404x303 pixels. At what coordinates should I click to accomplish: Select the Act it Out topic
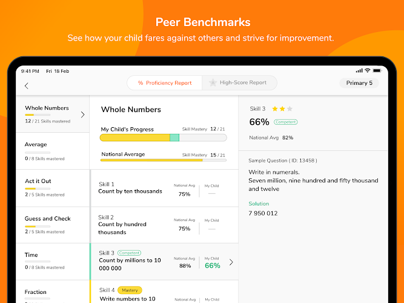tap(53, 188)
